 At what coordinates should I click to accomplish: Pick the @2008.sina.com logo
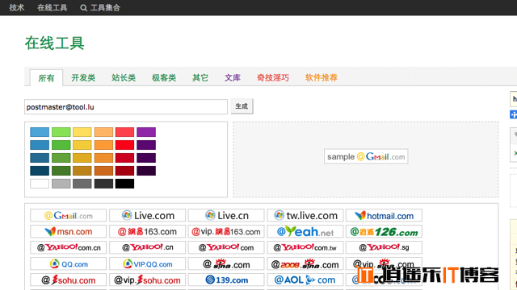pos(305,263)
